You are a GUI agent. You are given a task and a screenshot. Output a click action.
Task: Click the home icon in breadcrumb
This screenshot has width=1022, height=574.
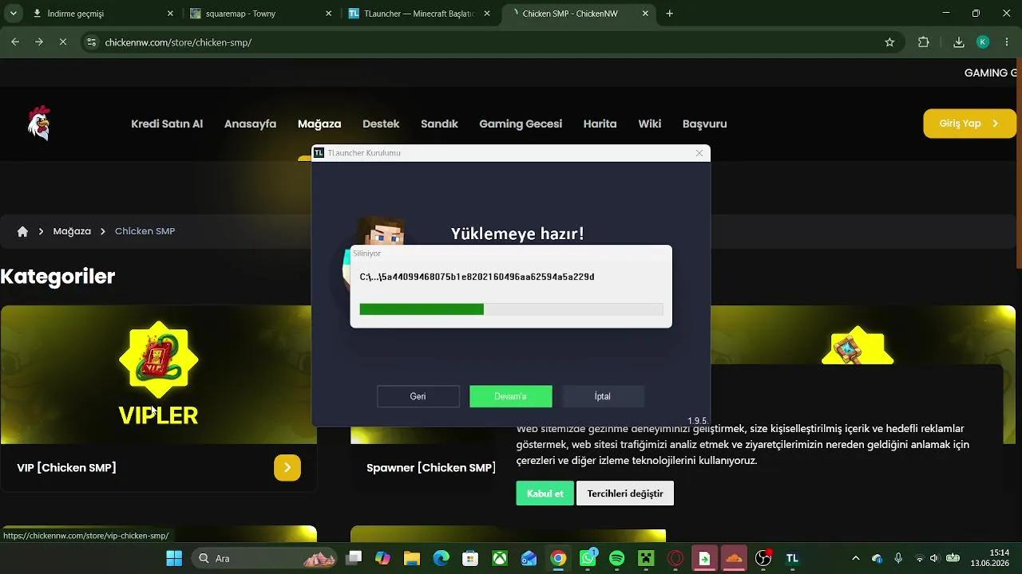tap(22, 231)
